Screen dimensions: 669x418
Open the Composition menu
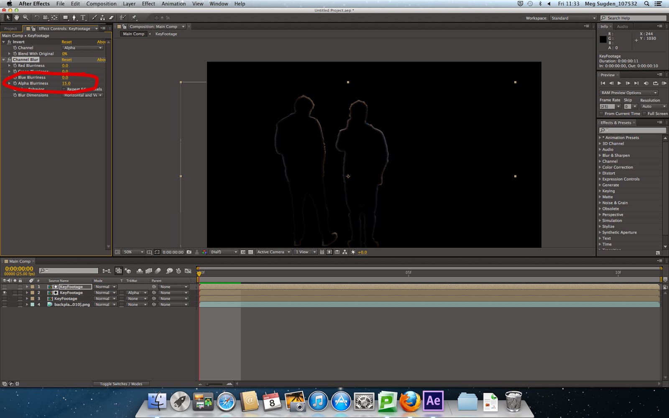click(x=101, y=4)
